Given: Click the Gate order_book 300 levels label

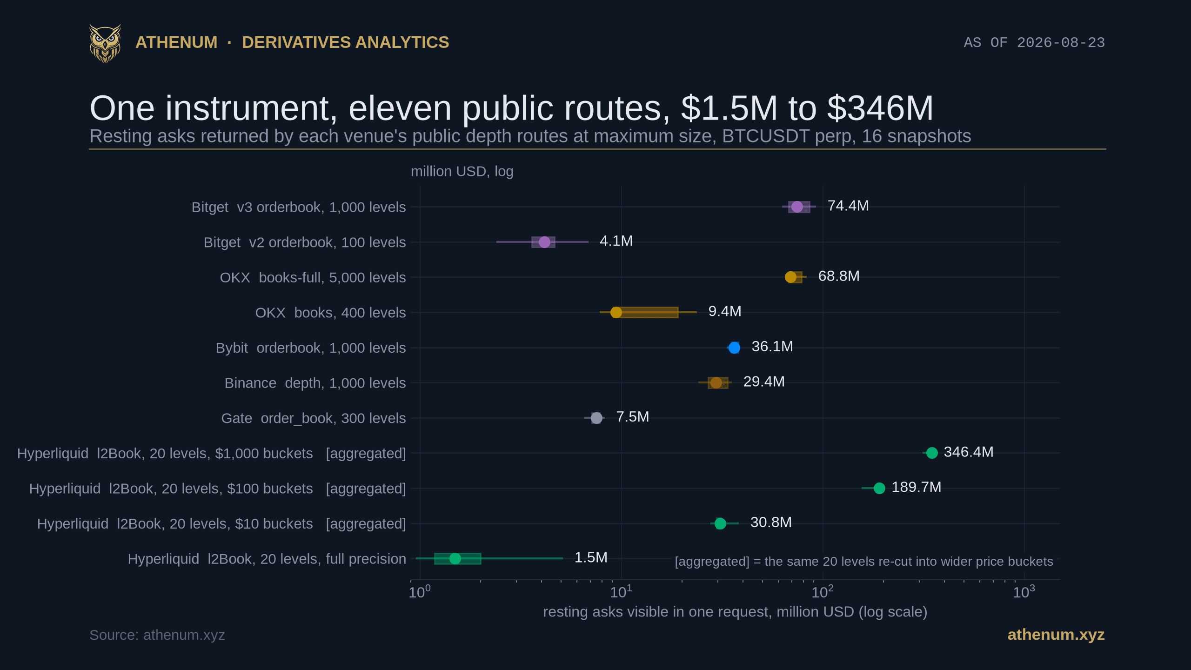Looking at the screenshot, I should [x=314, y=418].
